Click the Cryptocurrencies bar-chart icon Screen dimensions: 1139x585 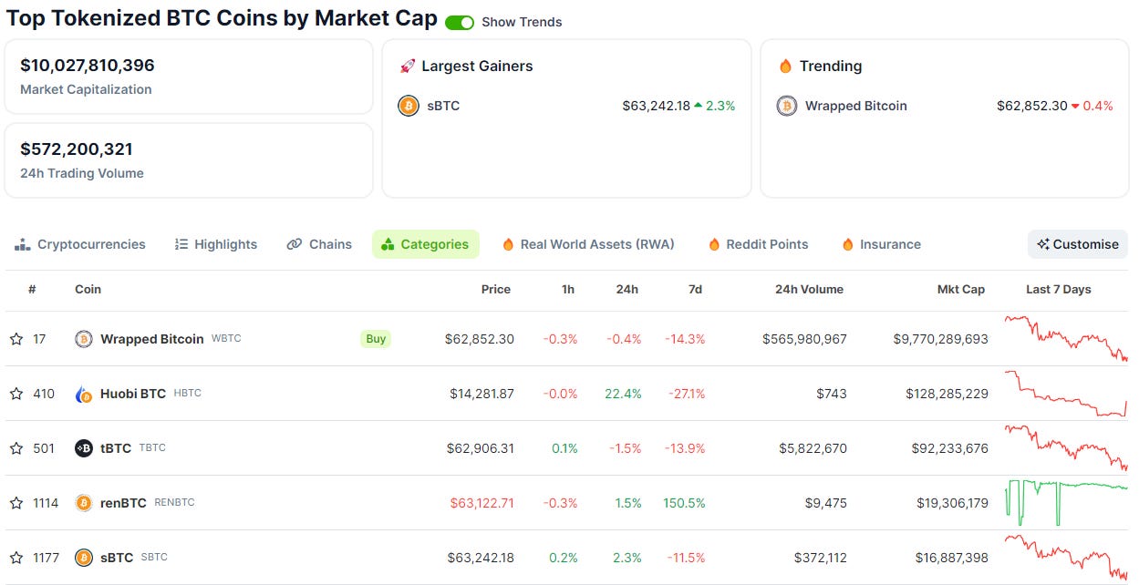[x=22, y=244]
